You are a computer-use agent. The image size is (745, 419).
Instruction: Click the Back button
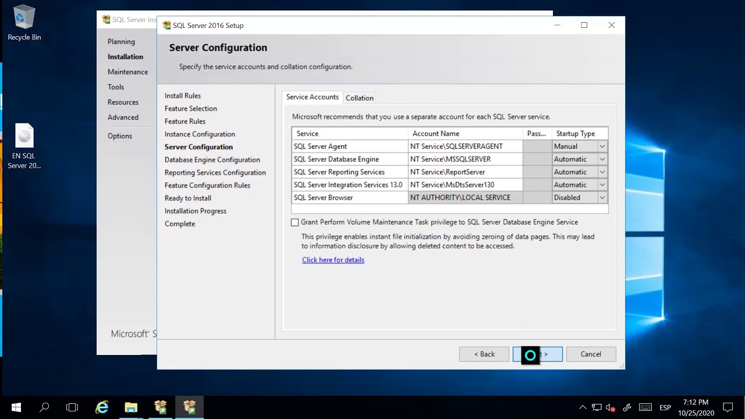484,354
